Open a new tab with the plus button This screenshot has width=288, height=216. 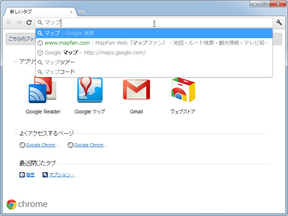point(82,12)
